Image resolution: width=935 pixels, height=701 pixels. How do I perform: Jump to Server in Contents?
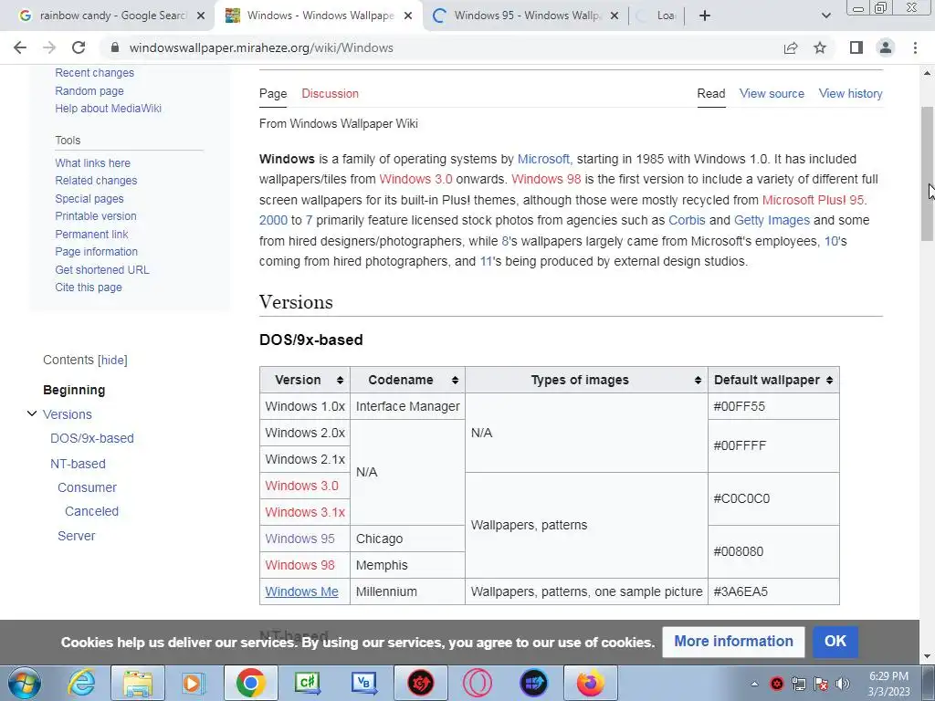77,536
